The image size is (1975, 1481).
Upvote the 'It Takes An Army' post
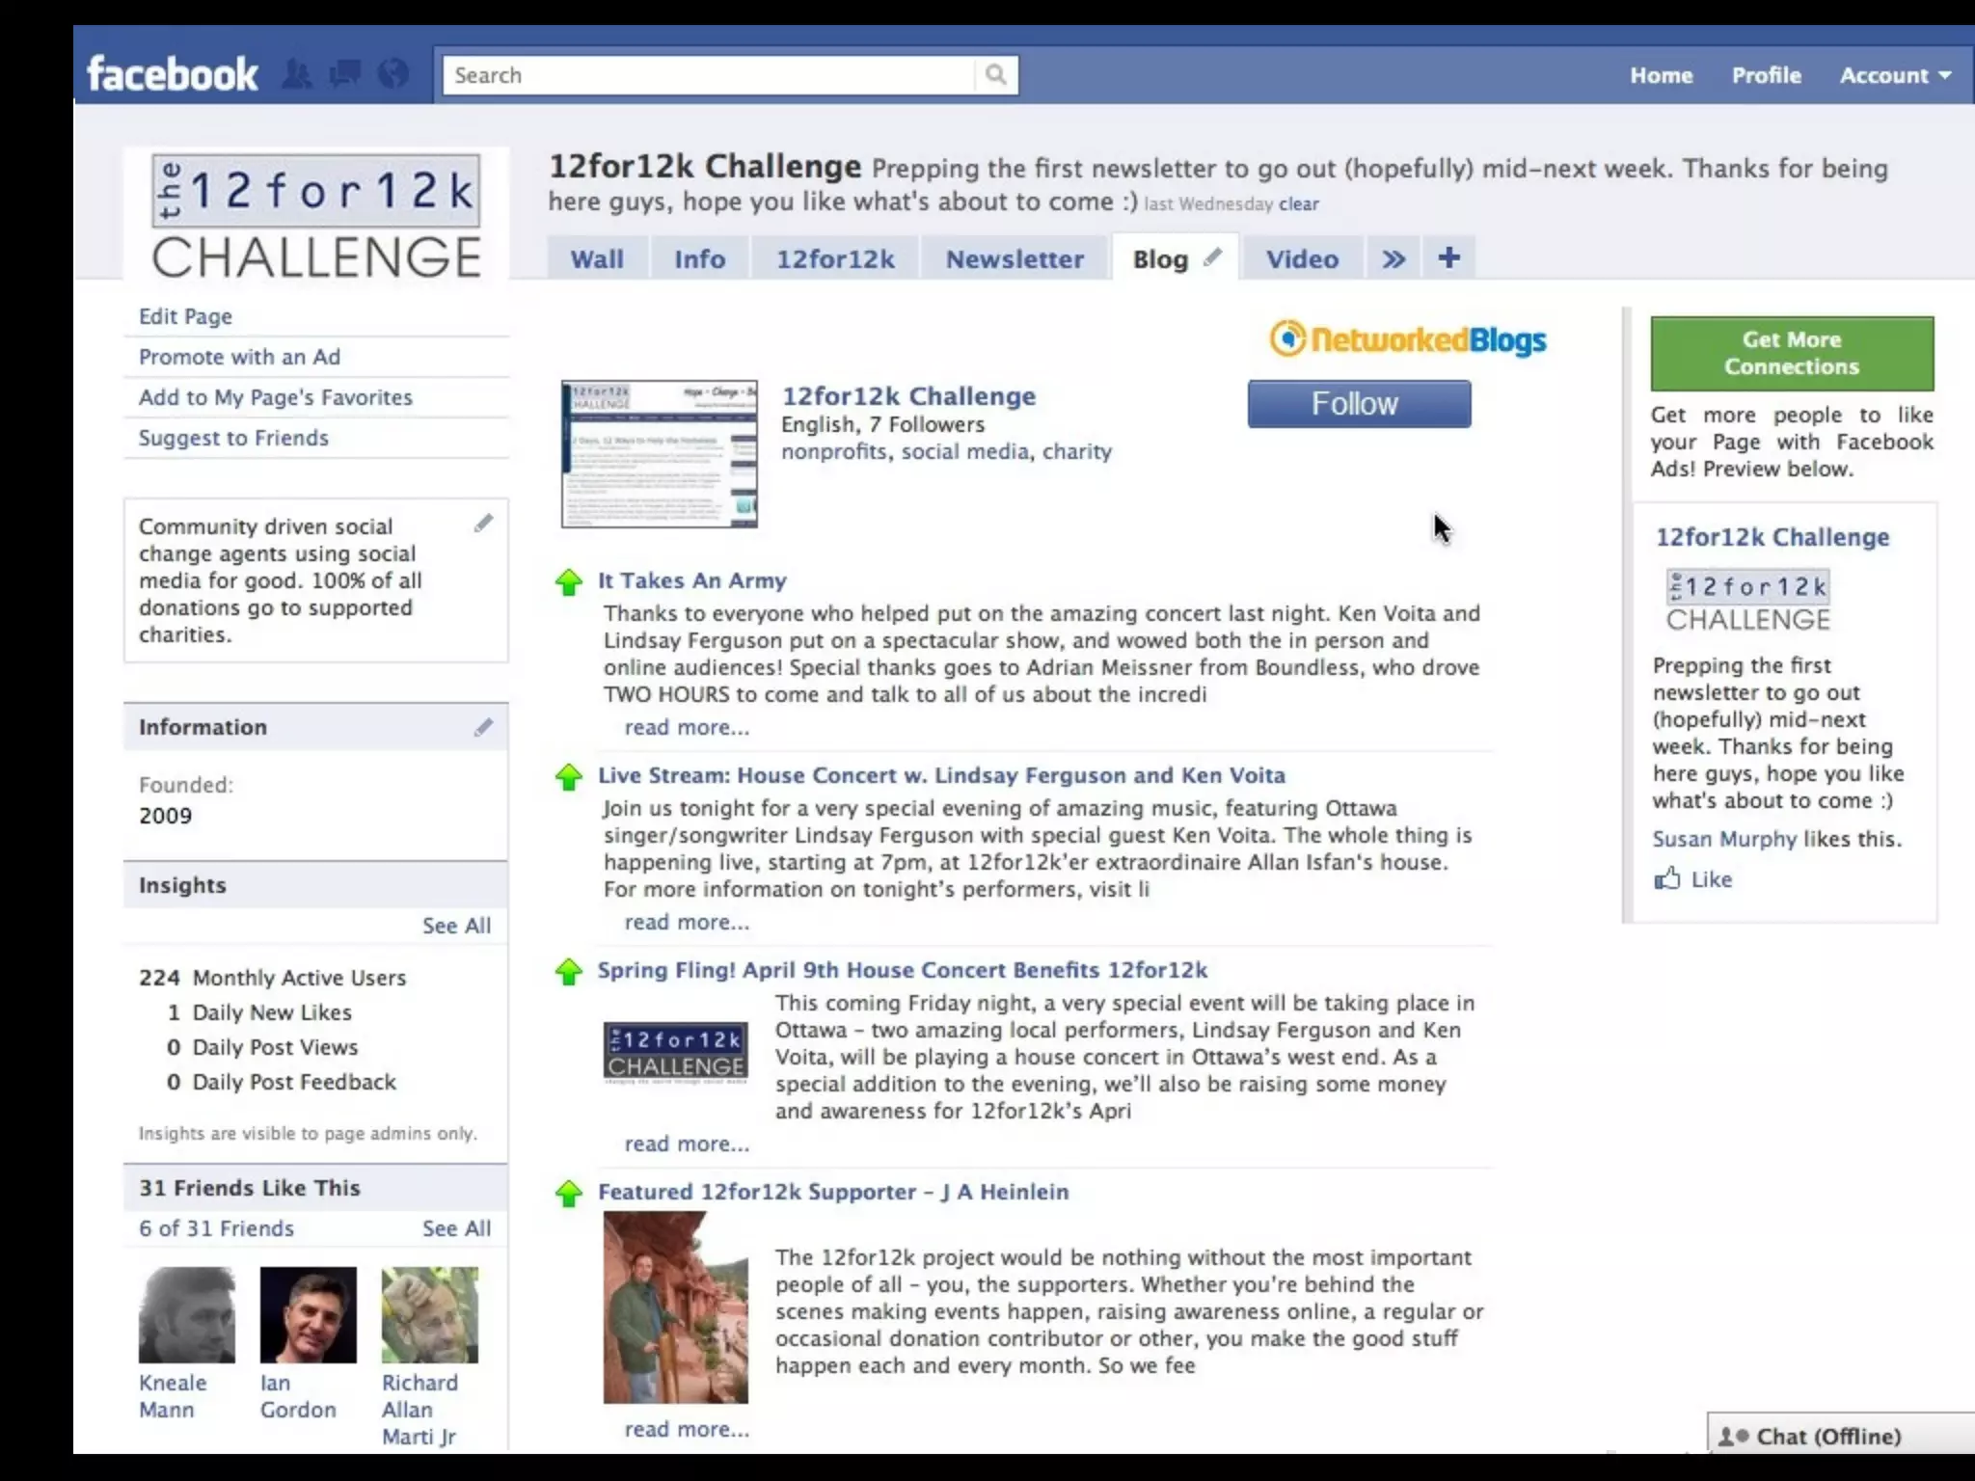pyautogui.click(x=569, y=582)
